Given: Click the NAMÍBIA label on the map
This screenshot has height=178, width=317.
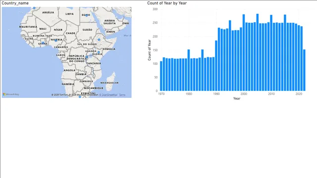Looking at the screenshot, I should (68, 84).
